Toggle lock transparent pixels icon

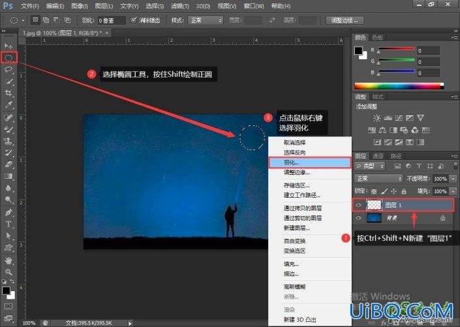point(374,191)
